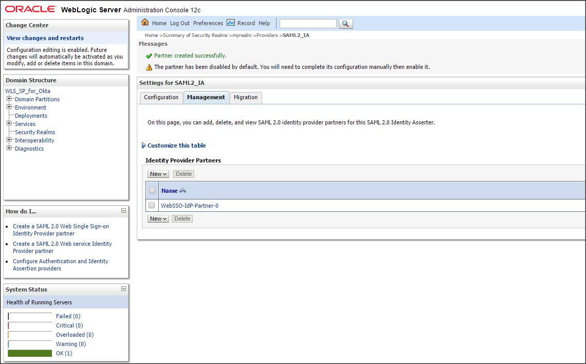Click inside the search input field
This screenshot has width=586, height=364.
pyautogui.click(x=308, y=24)
